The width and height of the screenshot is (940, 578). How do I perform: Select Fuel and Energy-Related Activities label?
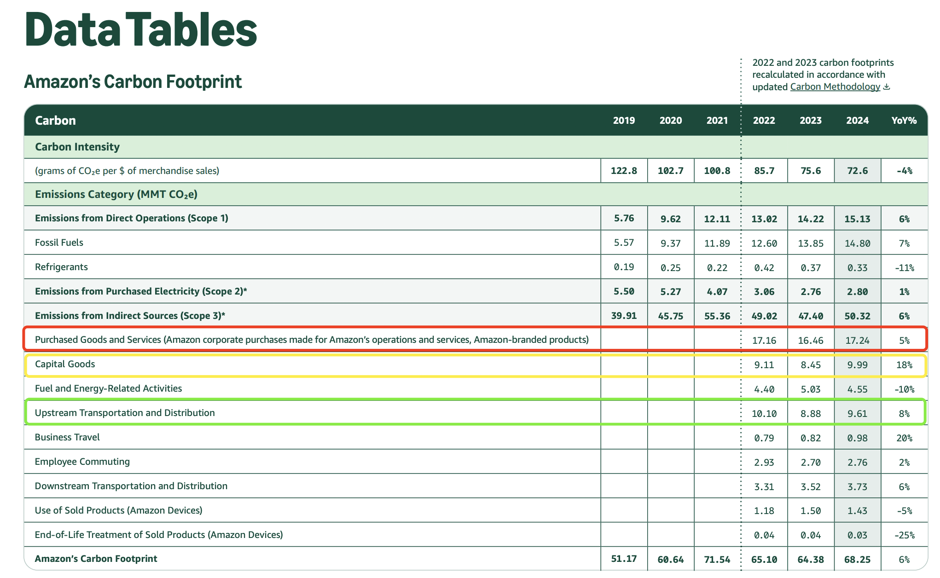click(108, 388)
